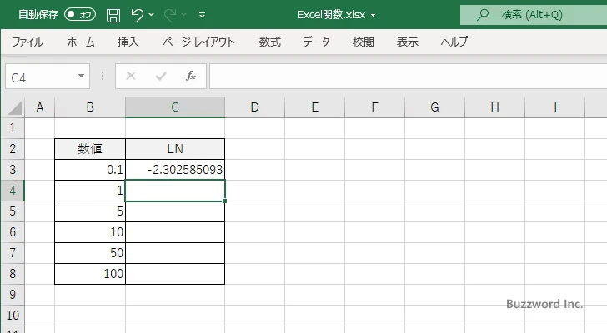Click cell containing 100

90,274
